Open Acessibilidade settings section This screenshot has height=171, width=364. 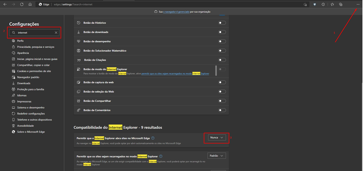[x=25, y=126]
